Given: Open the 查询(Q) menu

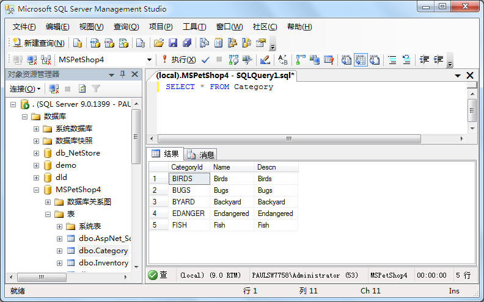Looking at the screenshot, I should (x=126, y=27).
